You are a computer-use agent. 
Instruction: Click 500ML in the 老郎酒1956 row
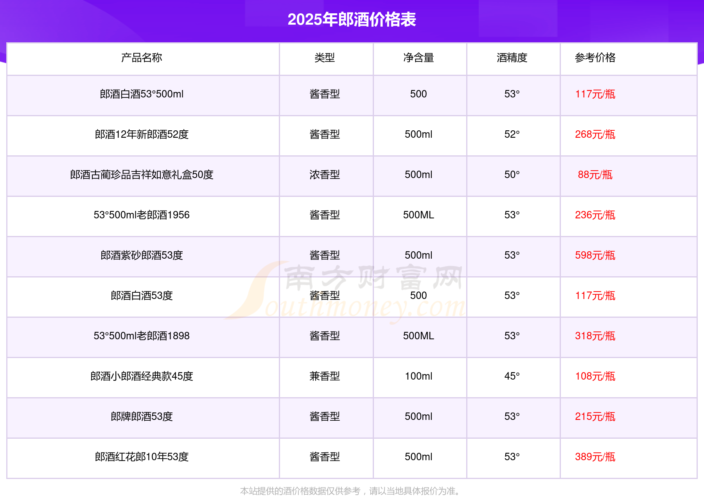[x=418, y=215]
